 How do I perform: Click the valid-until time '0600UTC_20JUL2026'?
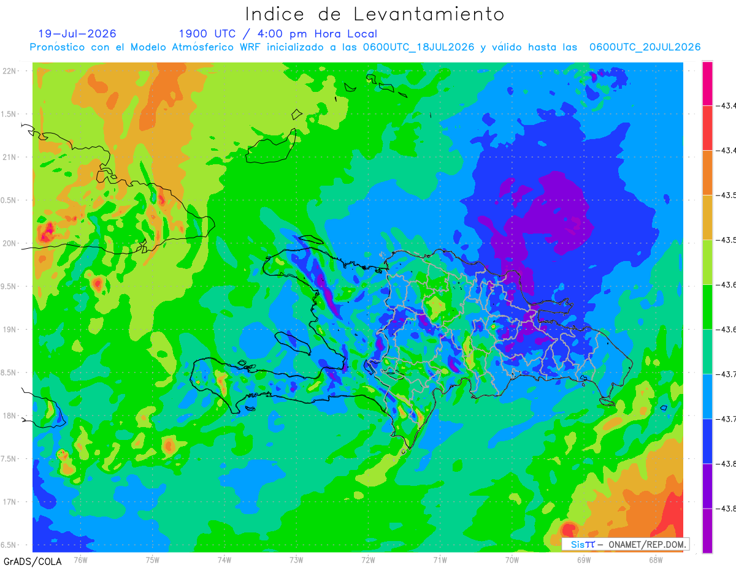coord(645,47)
